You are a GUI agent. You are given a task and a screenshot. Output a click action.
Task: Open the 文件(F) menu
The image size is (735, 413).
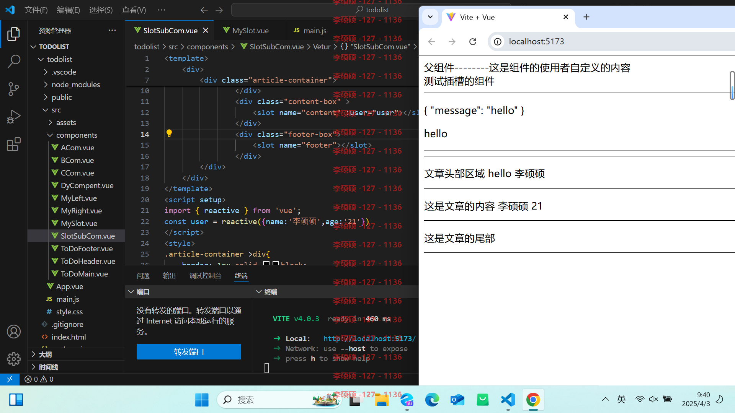coord(36,10)
